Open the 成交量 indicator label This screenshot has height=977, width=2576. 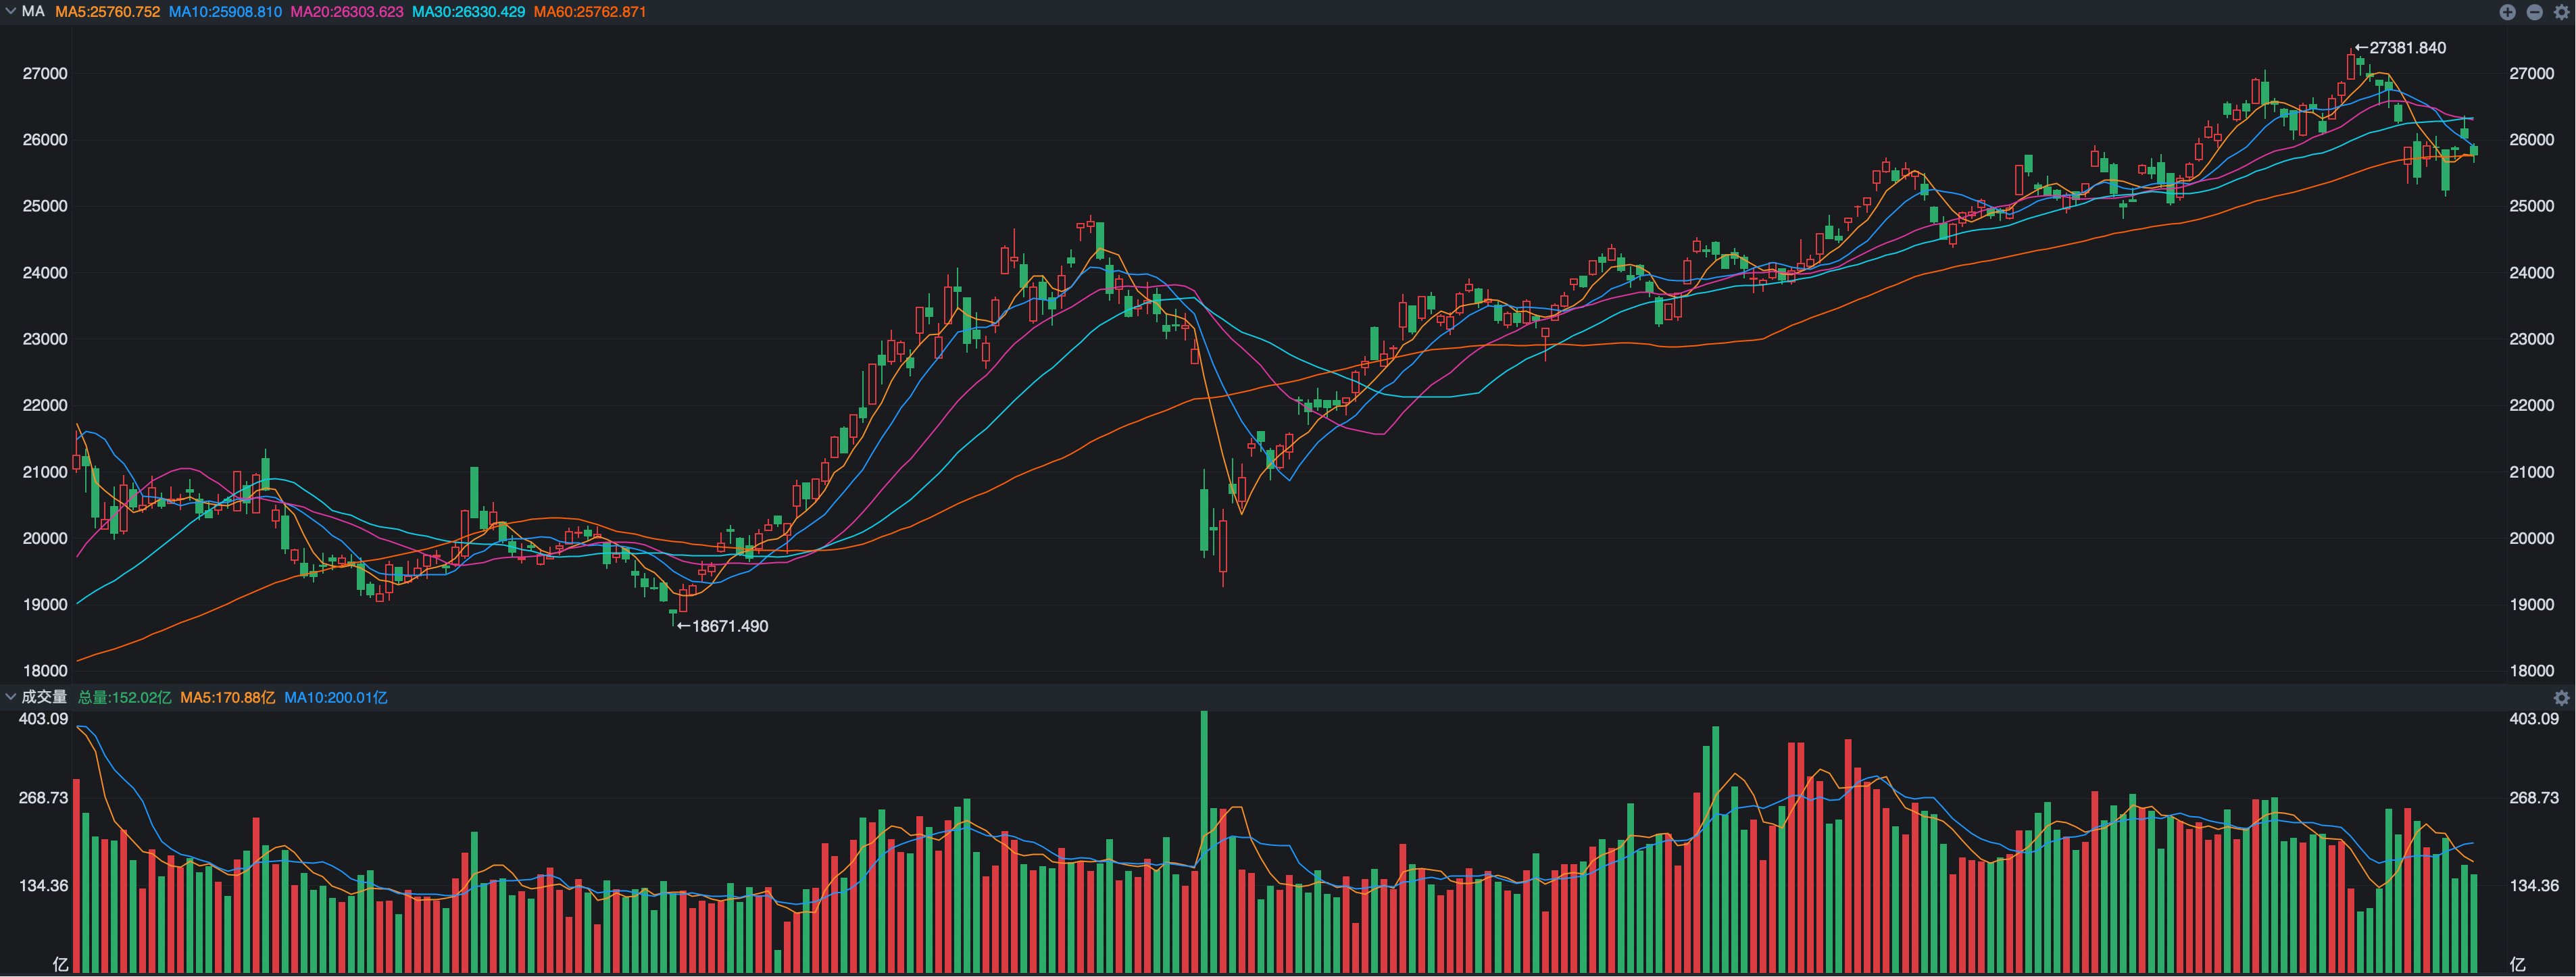tap(44, 697)
